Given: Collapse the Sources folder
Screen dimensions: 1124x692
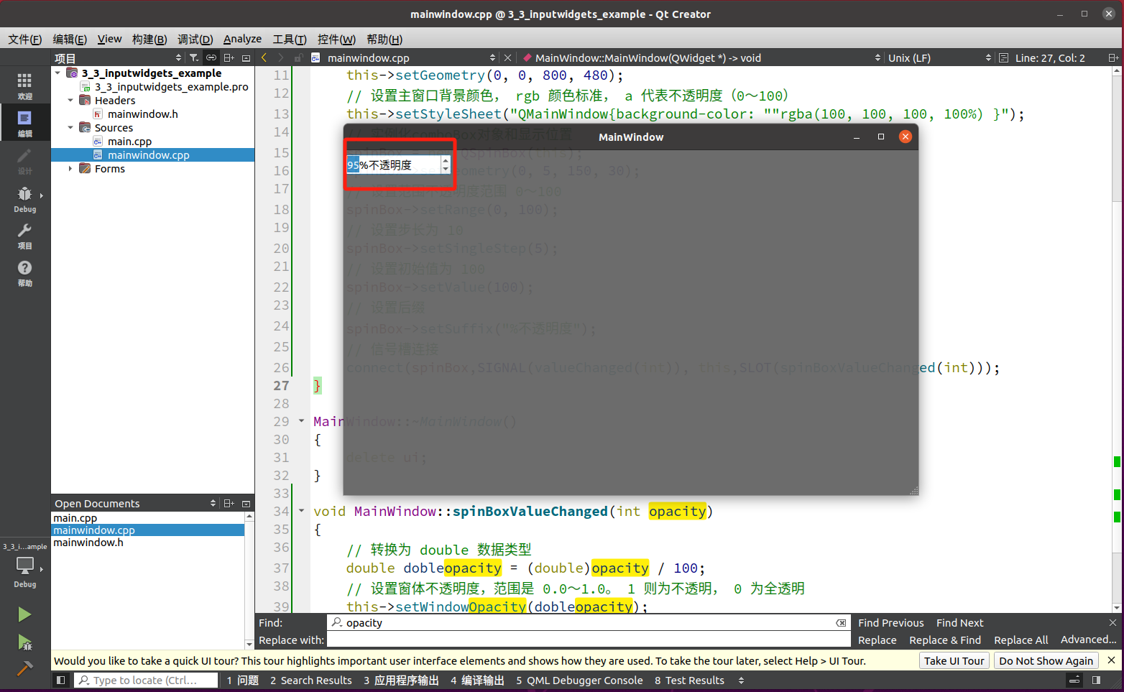Looking at the screenshot, I should (70, 127).
